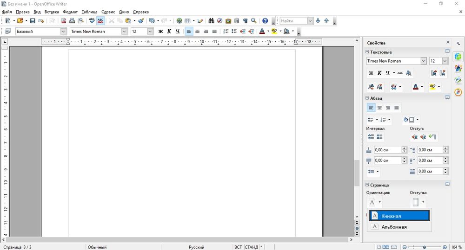
Task: Click the zoom slider handle
Action: pyautogui.click(x=425, y=247)
